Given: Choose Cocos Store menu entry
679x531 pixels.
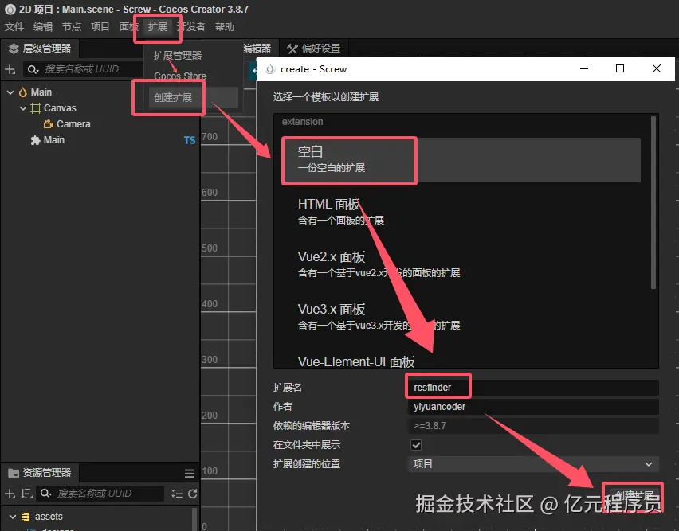Looking at the screenshot, I should [180, 76].
